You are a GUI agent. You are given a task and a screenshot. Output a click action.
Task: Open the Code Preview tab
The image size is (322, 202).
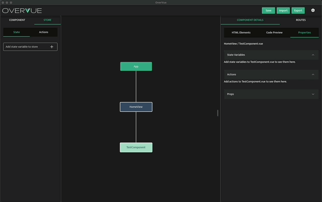pyautogui.click(x=274, y=32)
